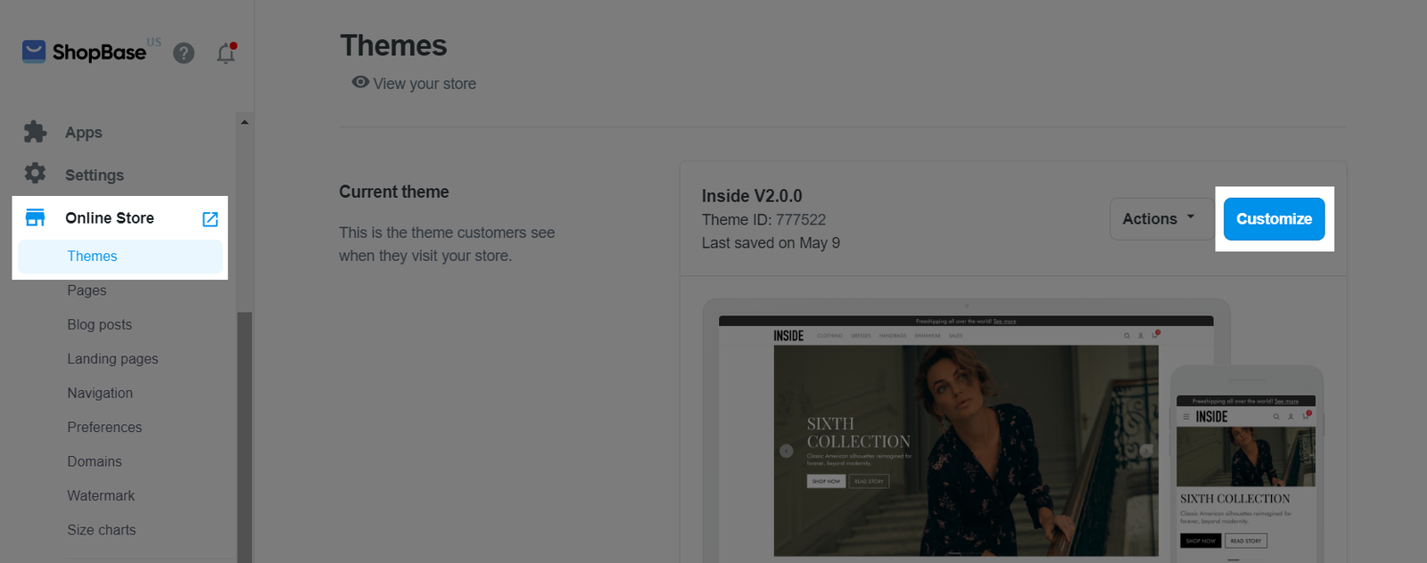Open the Navigation section
The image size is (1427, 563).
tap(100, 393)
